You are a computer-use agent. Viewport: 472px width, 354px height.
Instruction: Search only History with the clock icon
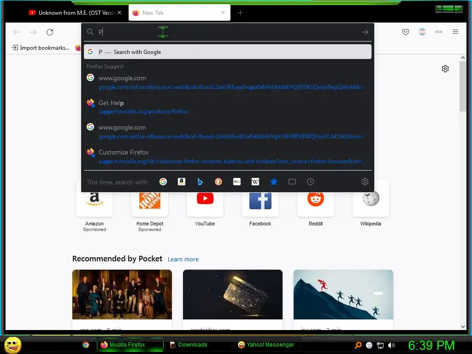click(x=310, y=182)
